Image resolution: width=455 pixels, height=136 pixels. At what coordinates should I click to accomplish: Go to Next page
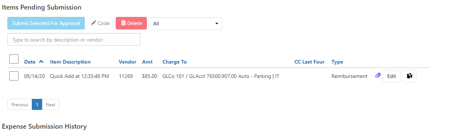(x=51, y=104)
